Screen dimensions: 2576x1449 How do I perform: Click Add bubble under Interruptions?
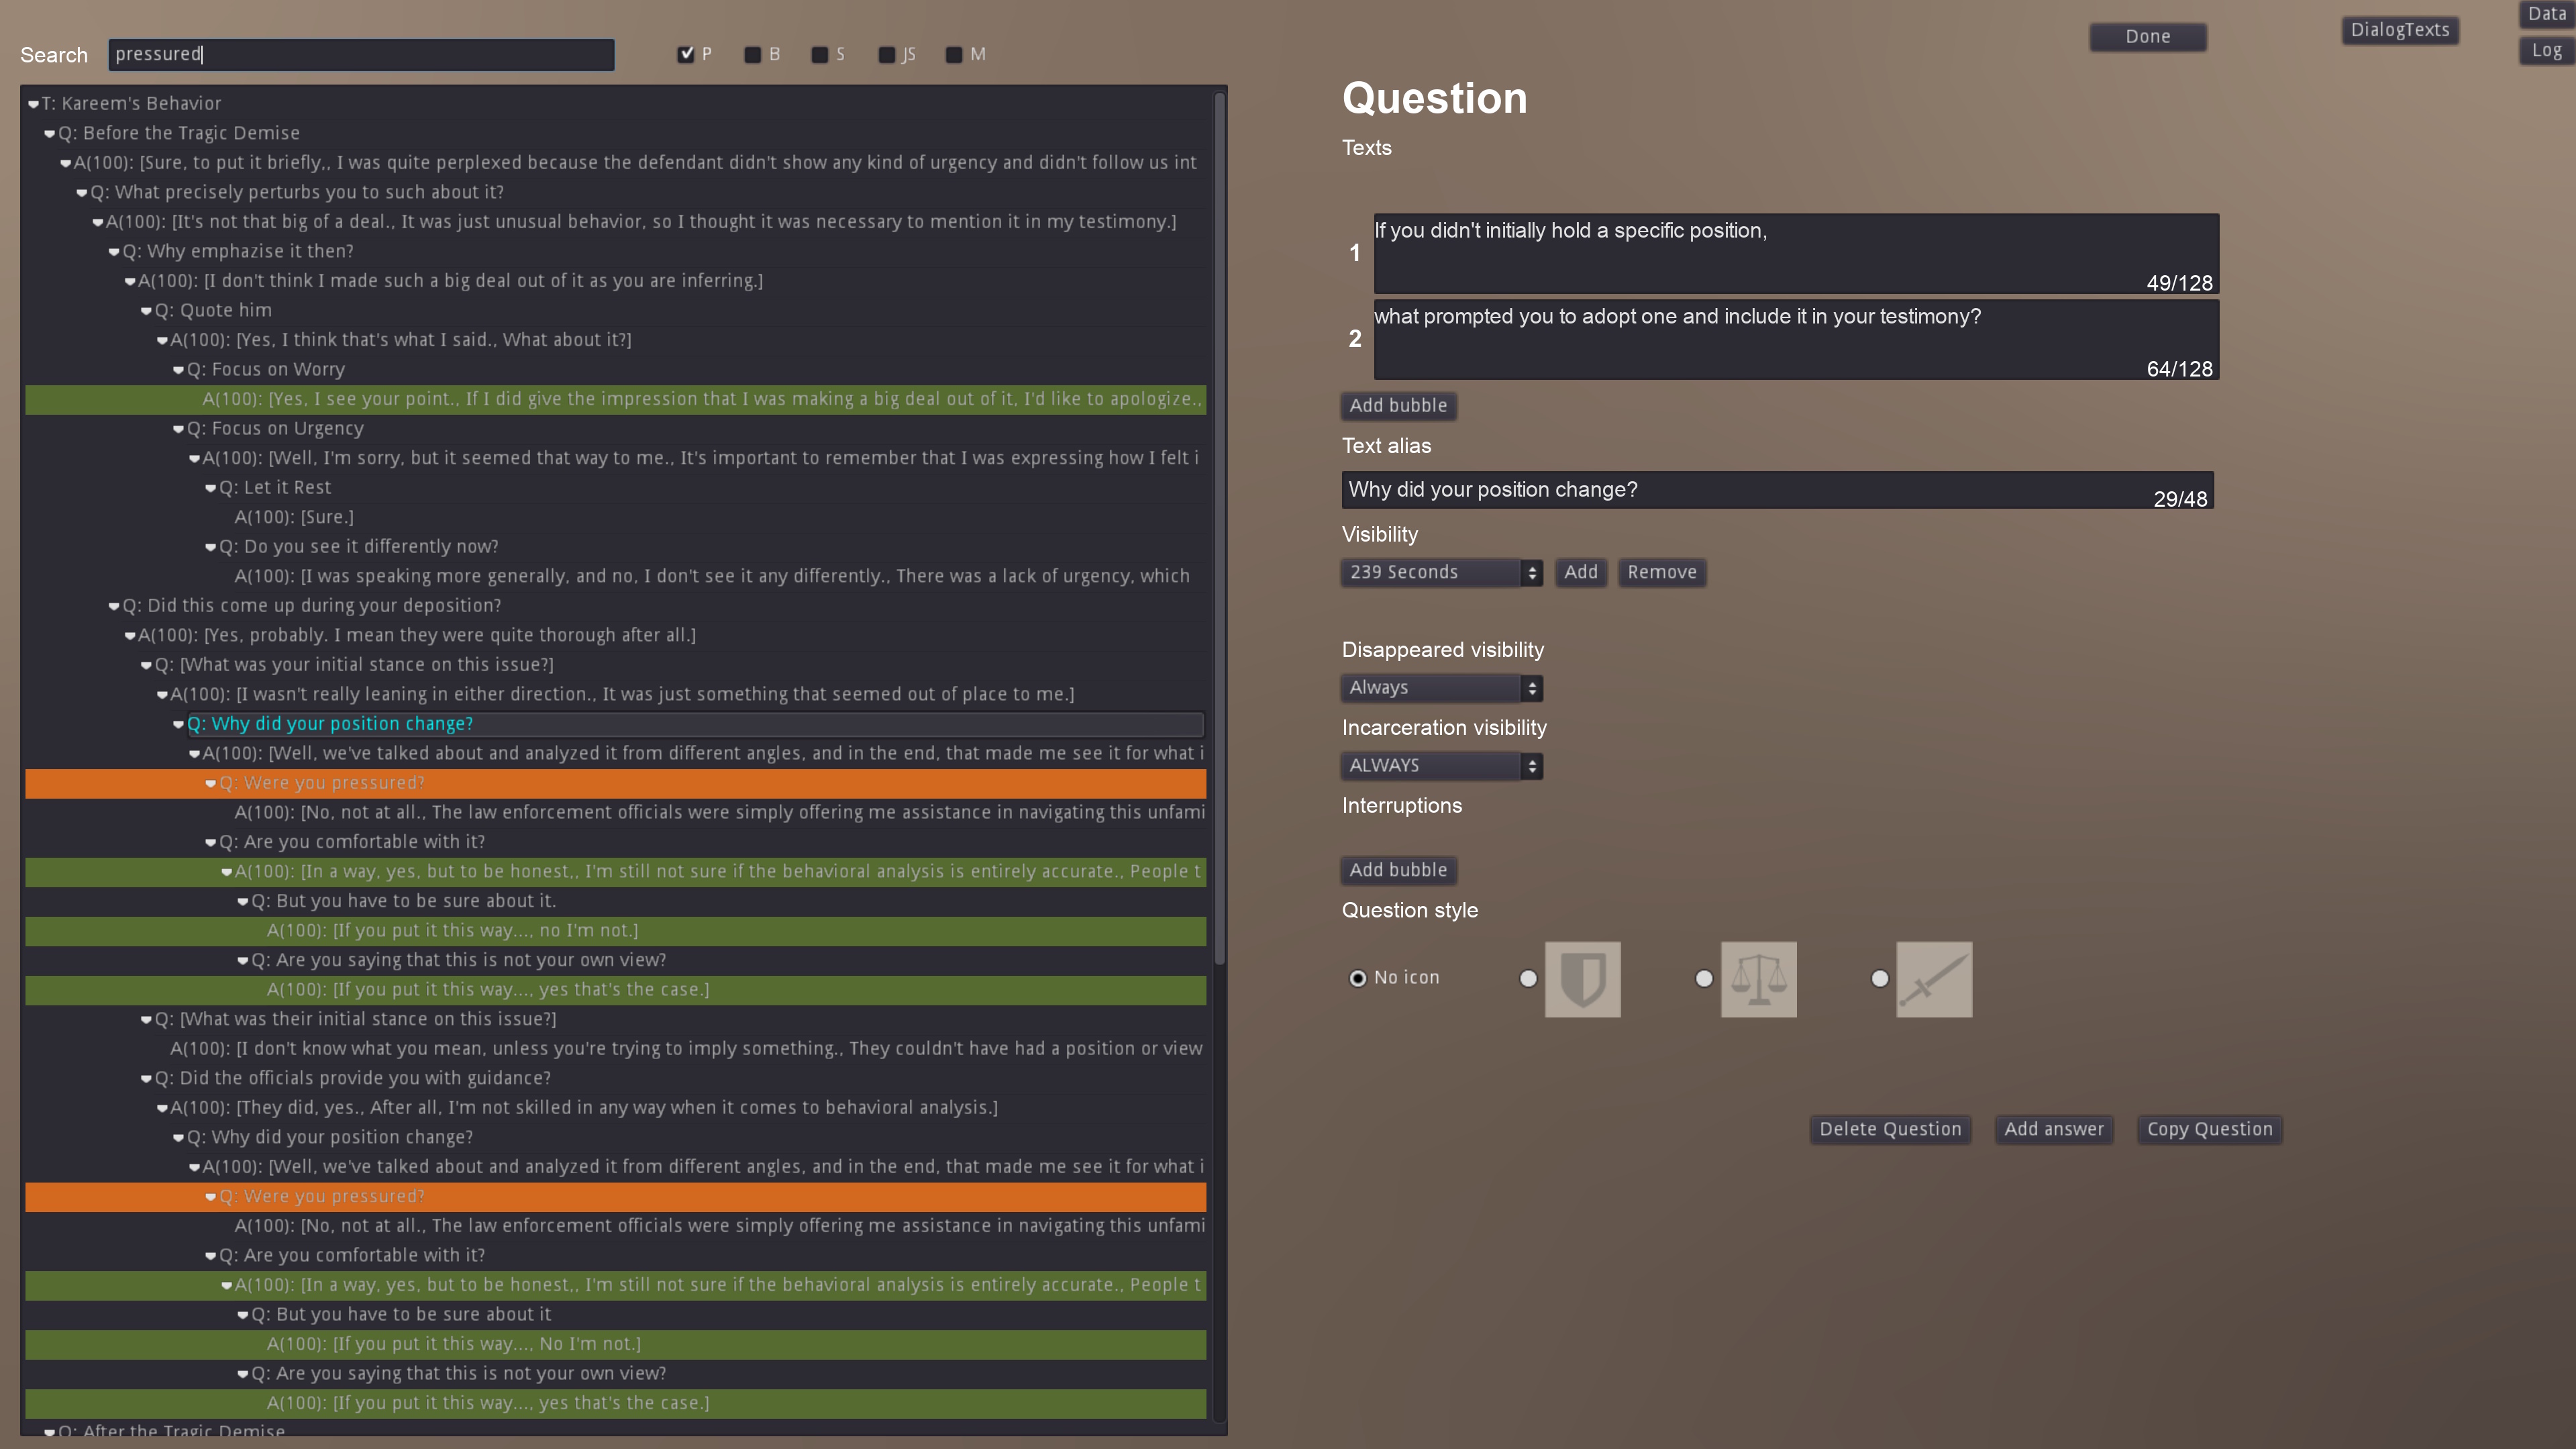1398,870
